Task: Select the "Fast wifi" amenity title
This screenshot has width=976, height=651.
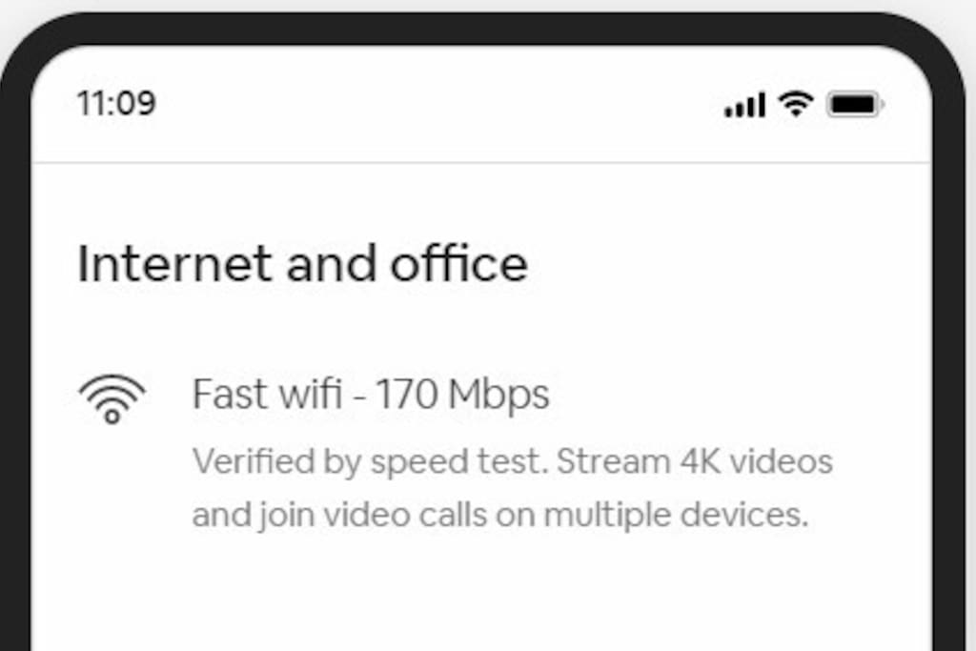Action: point(267,394)
